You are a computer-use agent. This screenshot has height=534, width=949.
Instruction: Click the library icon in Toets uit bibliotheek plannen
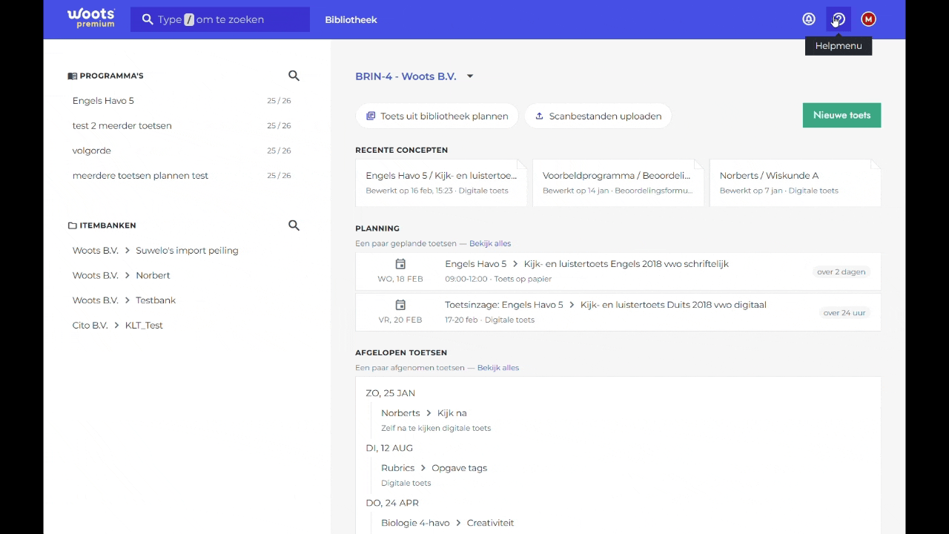tap(371, 116)
